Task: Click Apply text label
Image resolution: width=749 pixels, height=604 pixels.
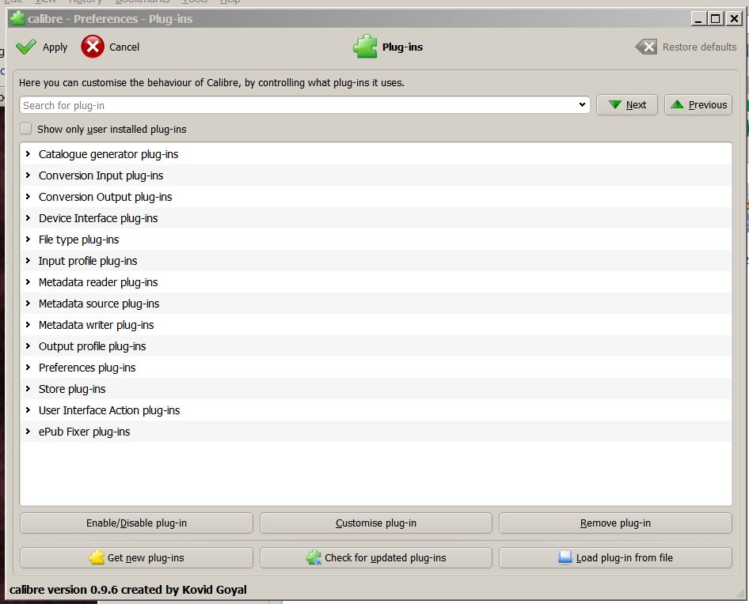Action: point(55,47)
